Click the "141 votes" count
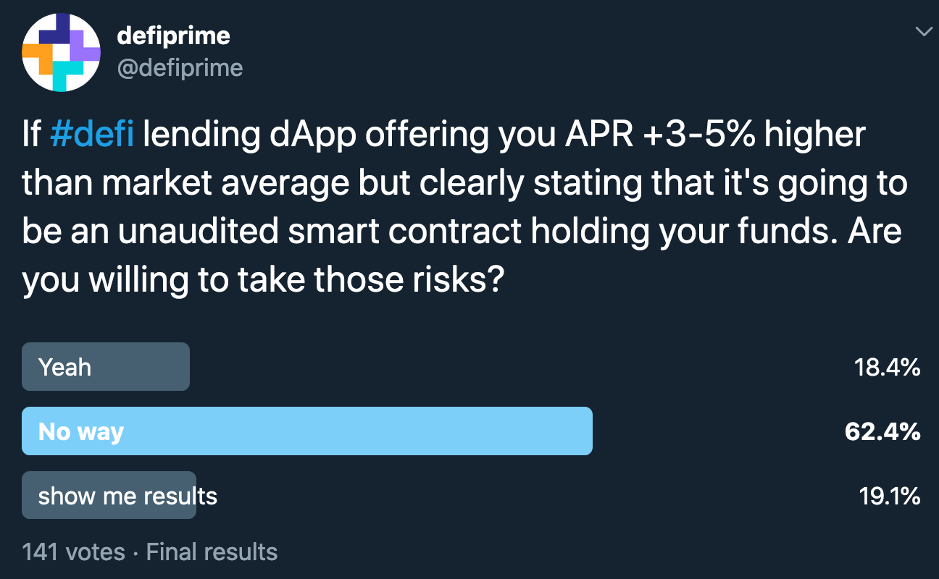 (73, 552)
